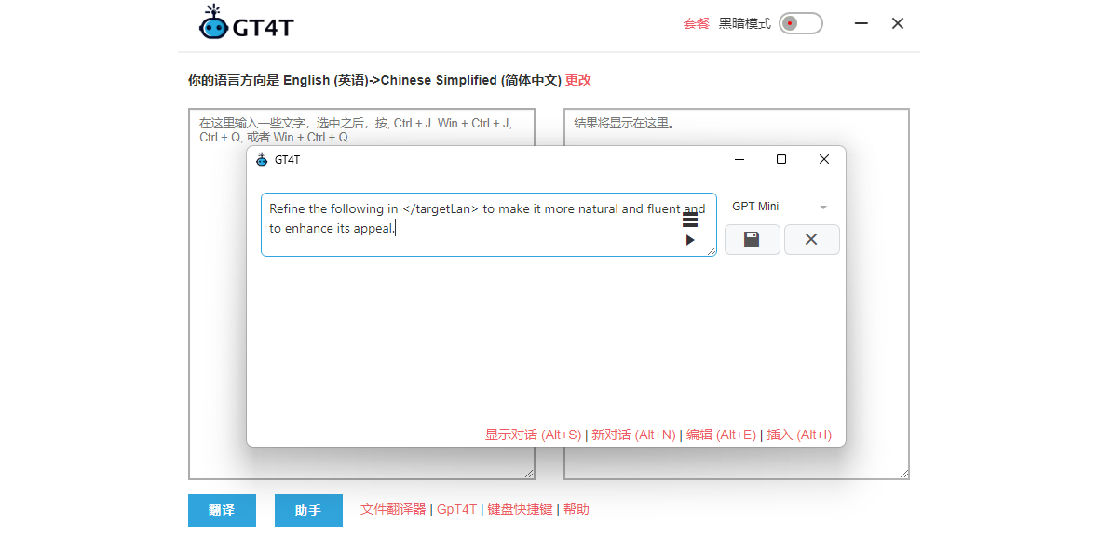This screenshot has width=1099, height=549.
Task: Click the X discard button beside save
Action: coord(811,239)
